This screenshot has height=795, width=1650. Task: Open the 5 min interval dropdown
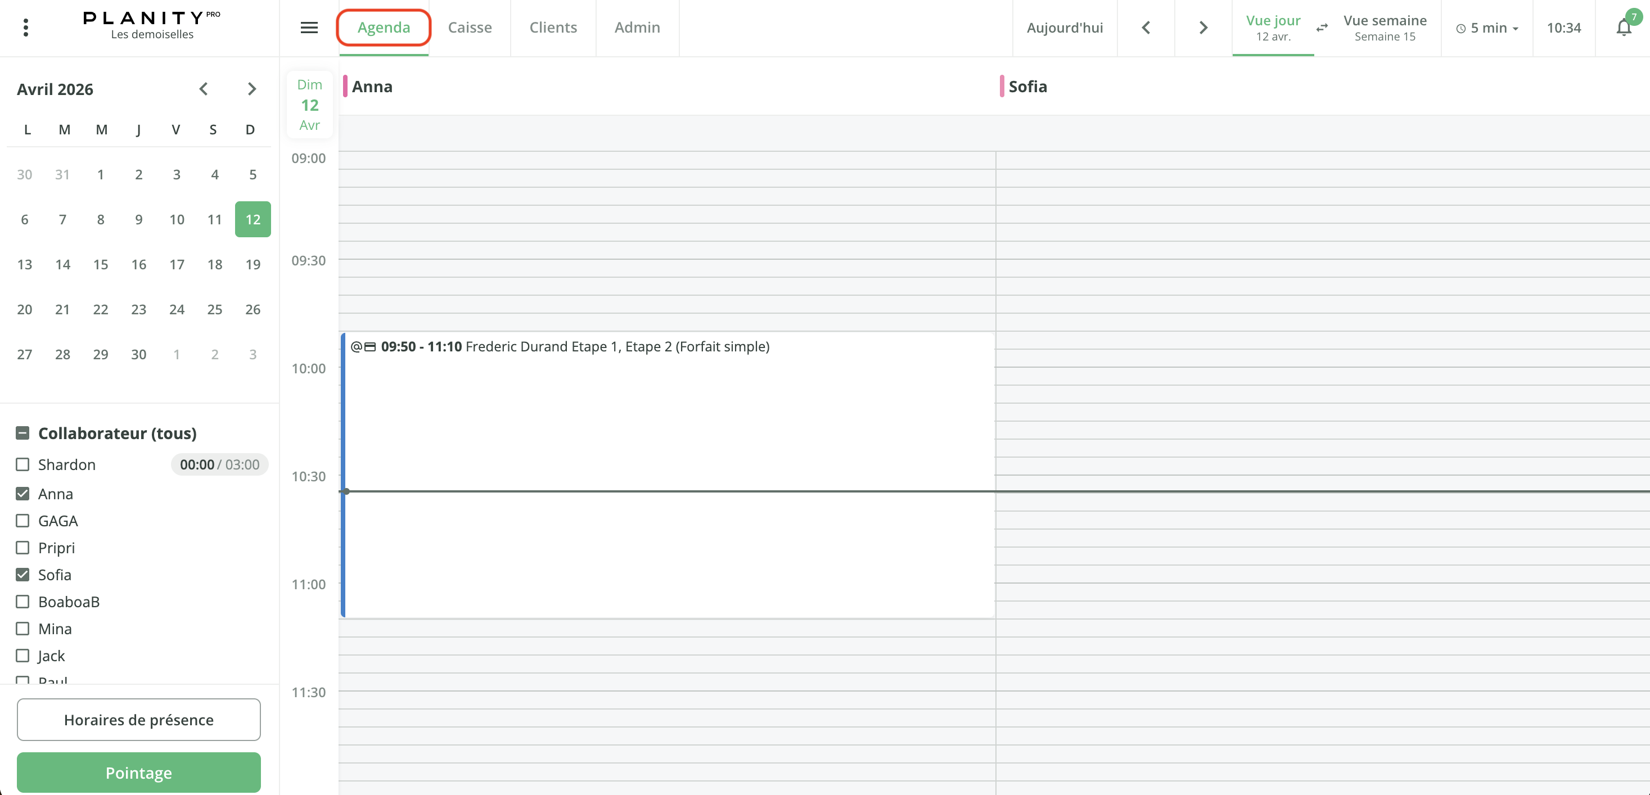tap(1487, 28)
